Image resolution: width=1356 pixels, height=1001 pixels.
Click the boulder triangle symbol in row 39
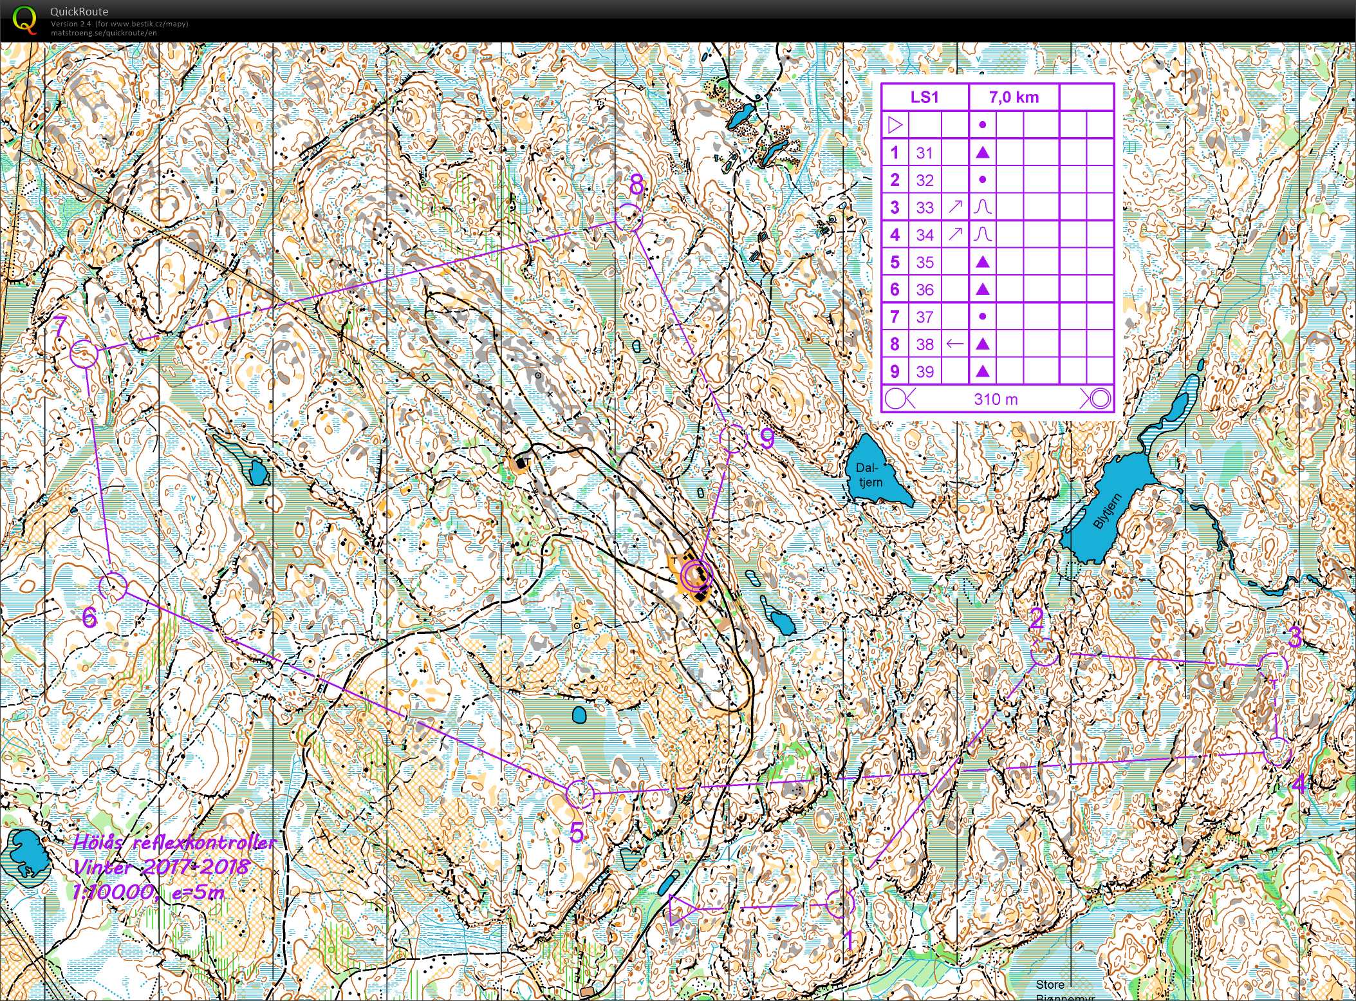pyautogui.click(x=982, y=371)
